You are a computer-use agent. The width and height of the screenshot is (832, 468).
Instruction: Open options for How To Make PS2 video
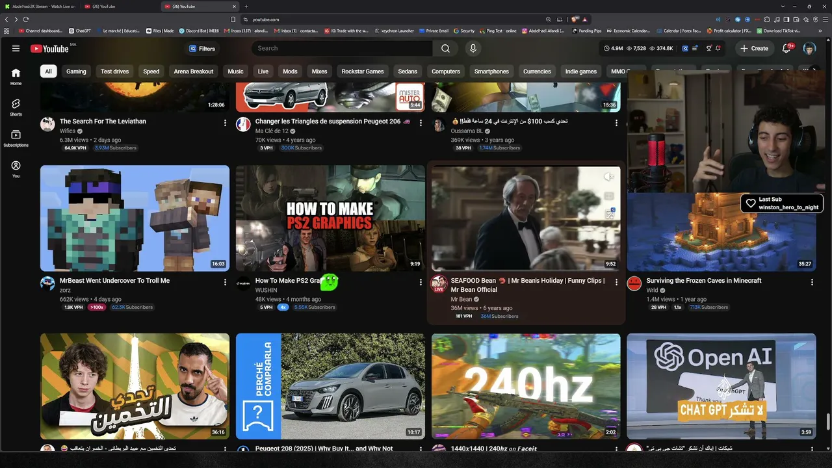coord(421,282)
